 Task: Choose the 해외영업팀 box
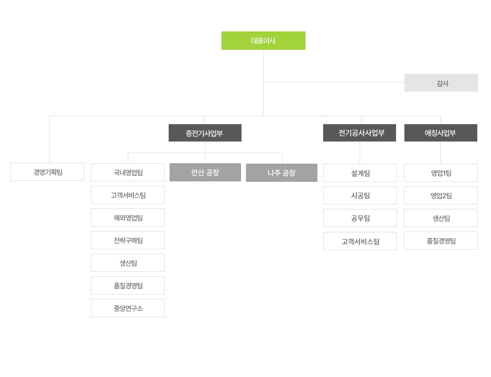pyautogui.click(x=128, y=217)
